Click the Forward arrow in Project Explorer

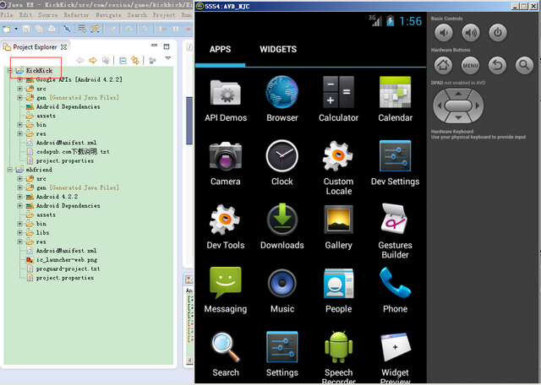coord(92,61)
